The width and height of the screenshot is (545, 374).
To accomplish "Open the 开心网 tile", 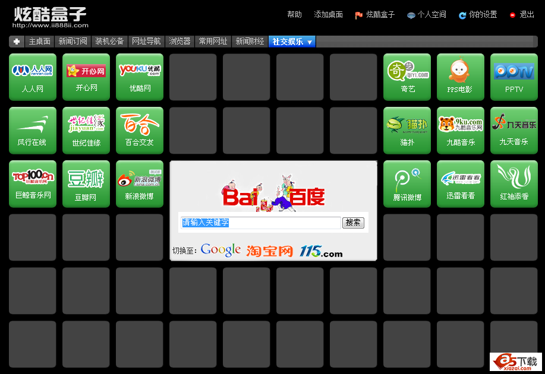I will [86, 77].
